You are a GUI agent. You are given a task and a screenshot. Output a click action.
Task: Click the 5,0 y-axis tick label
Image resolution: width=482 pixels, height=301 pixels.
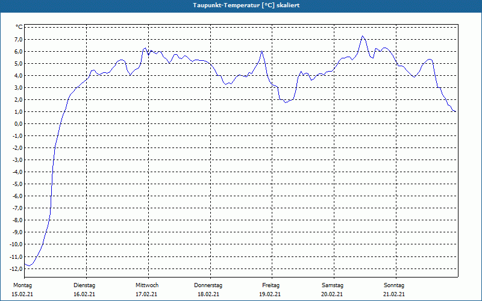point(18,64)
